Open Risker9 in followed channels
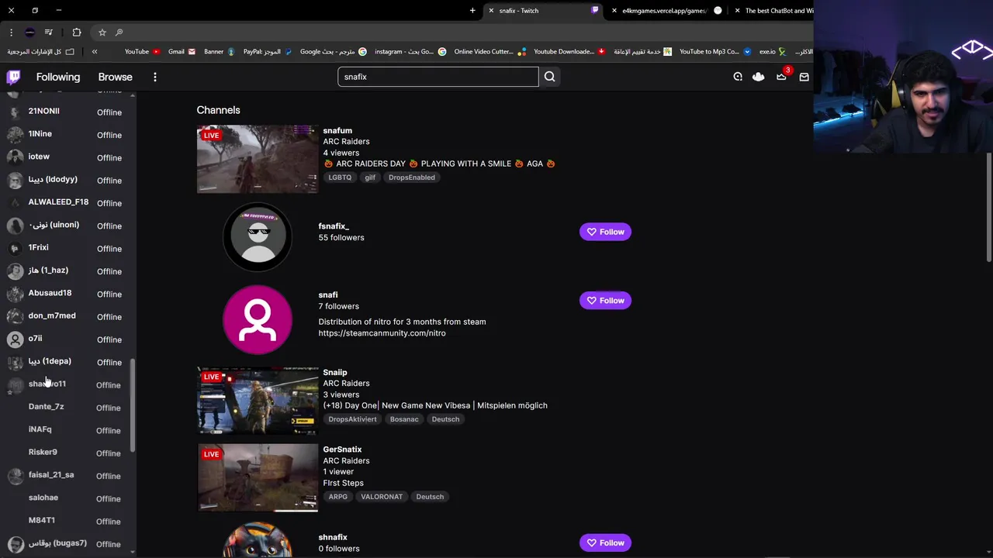Viewport: 993px width, 558px height. [x=67, y=453]
